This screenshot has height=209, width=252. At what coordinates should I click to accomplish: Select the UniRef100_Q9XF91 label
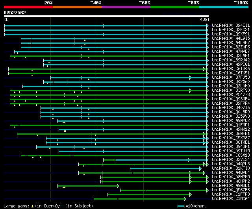point(231,34)
